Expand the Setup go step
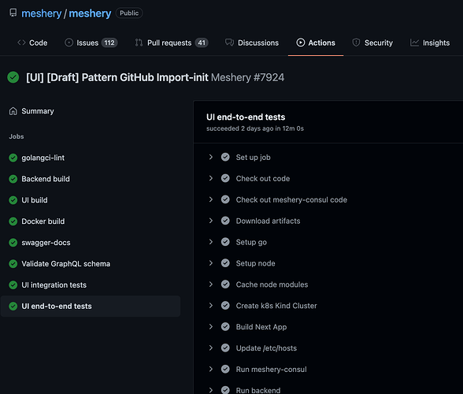This screenshot has width=463, height=394. click(211, 242)
